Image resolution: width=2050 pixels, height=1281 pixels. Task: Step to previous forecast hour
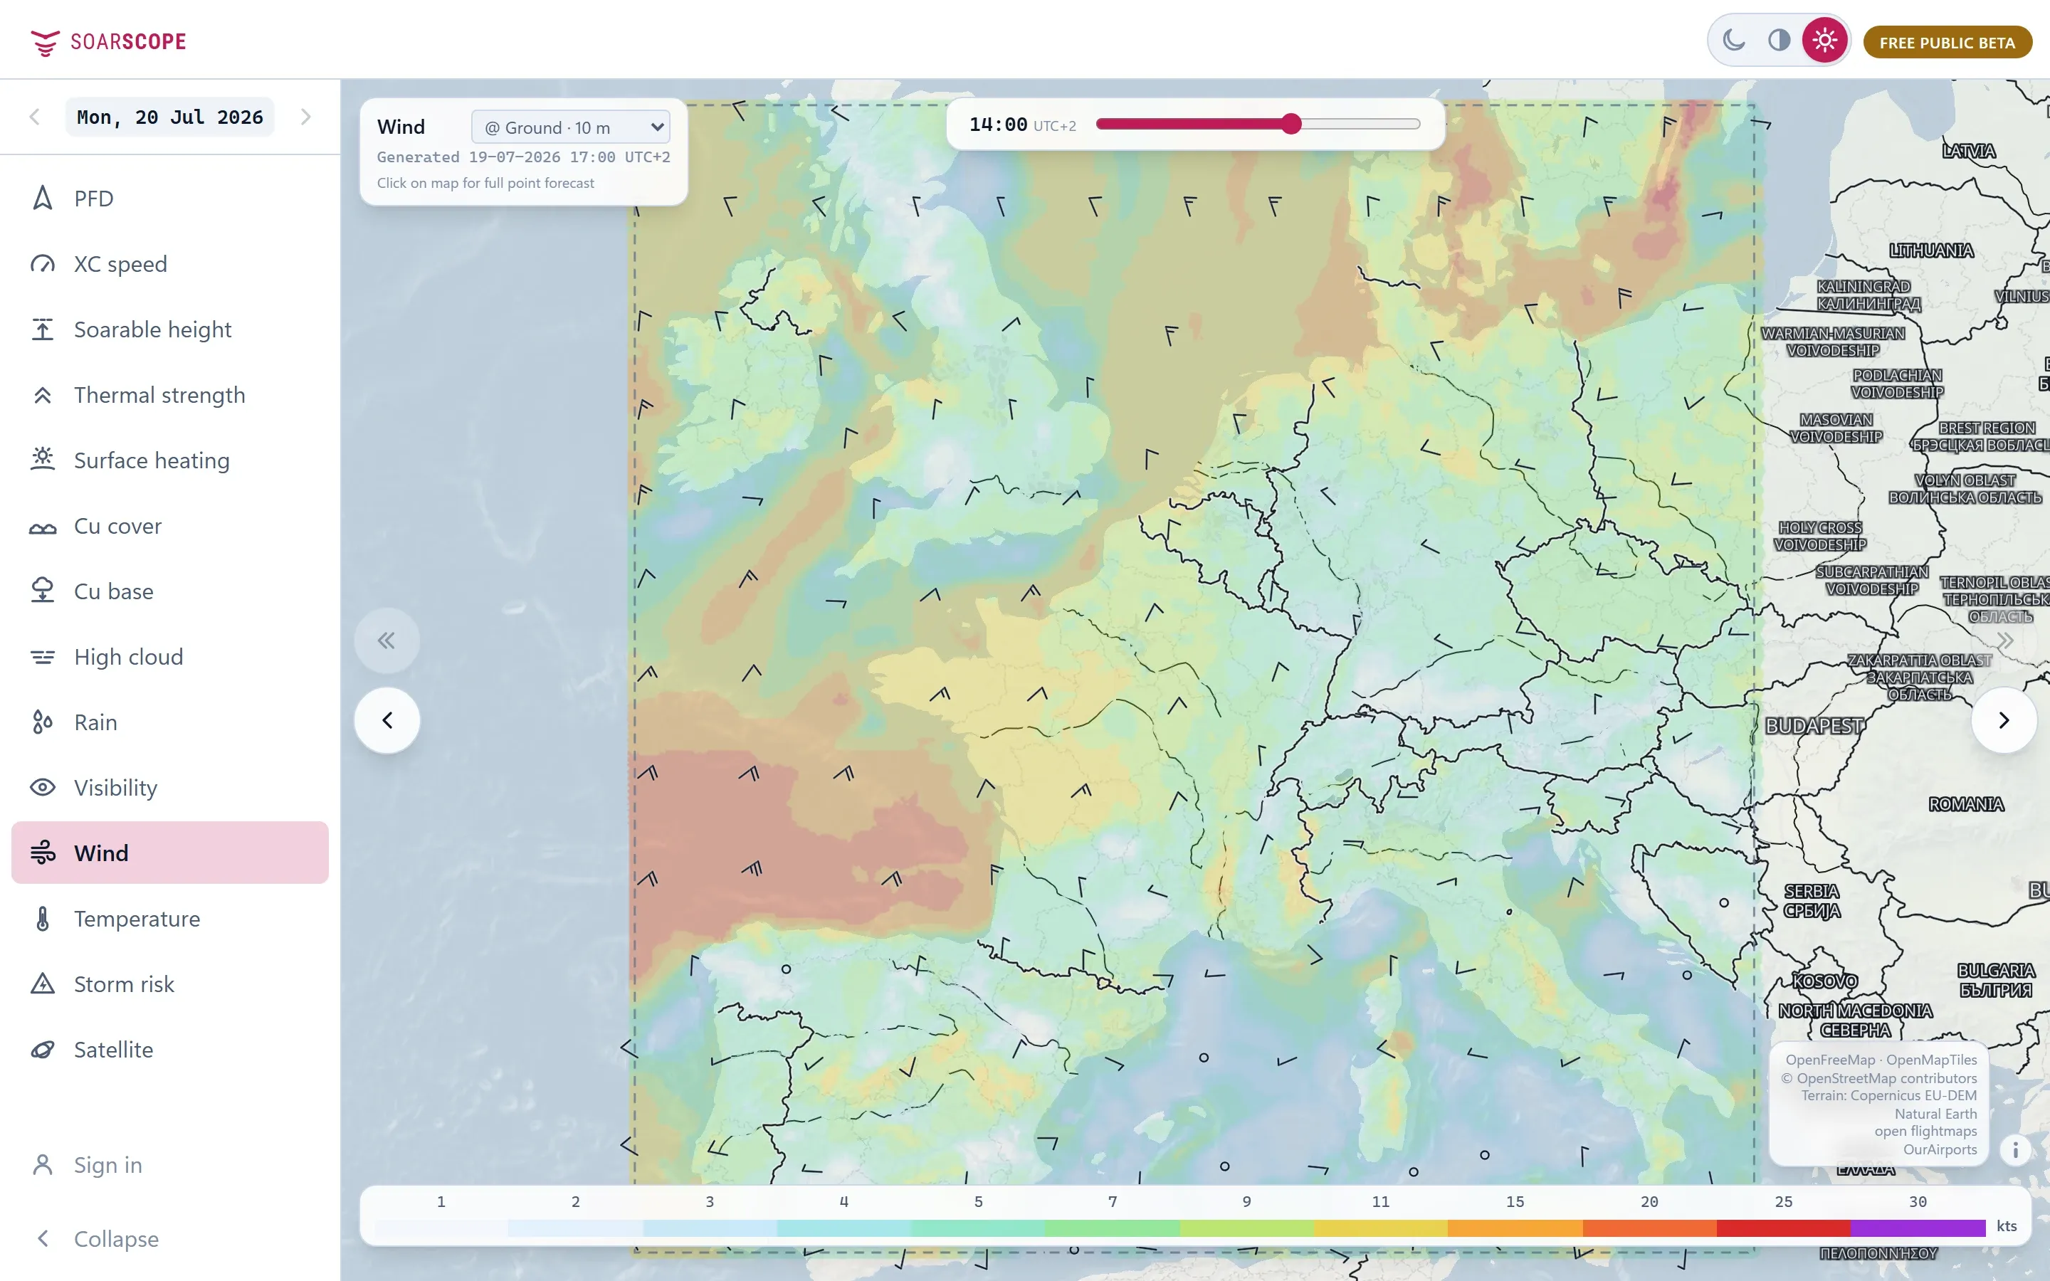tap(387, 720)
